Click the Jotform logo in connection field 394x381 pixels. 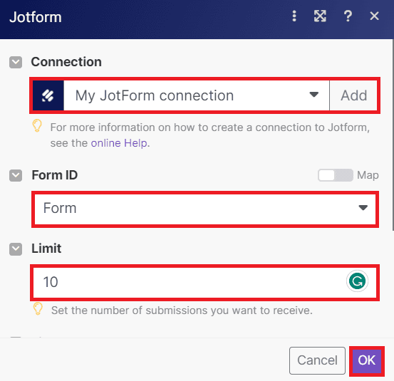click(48, 95)
